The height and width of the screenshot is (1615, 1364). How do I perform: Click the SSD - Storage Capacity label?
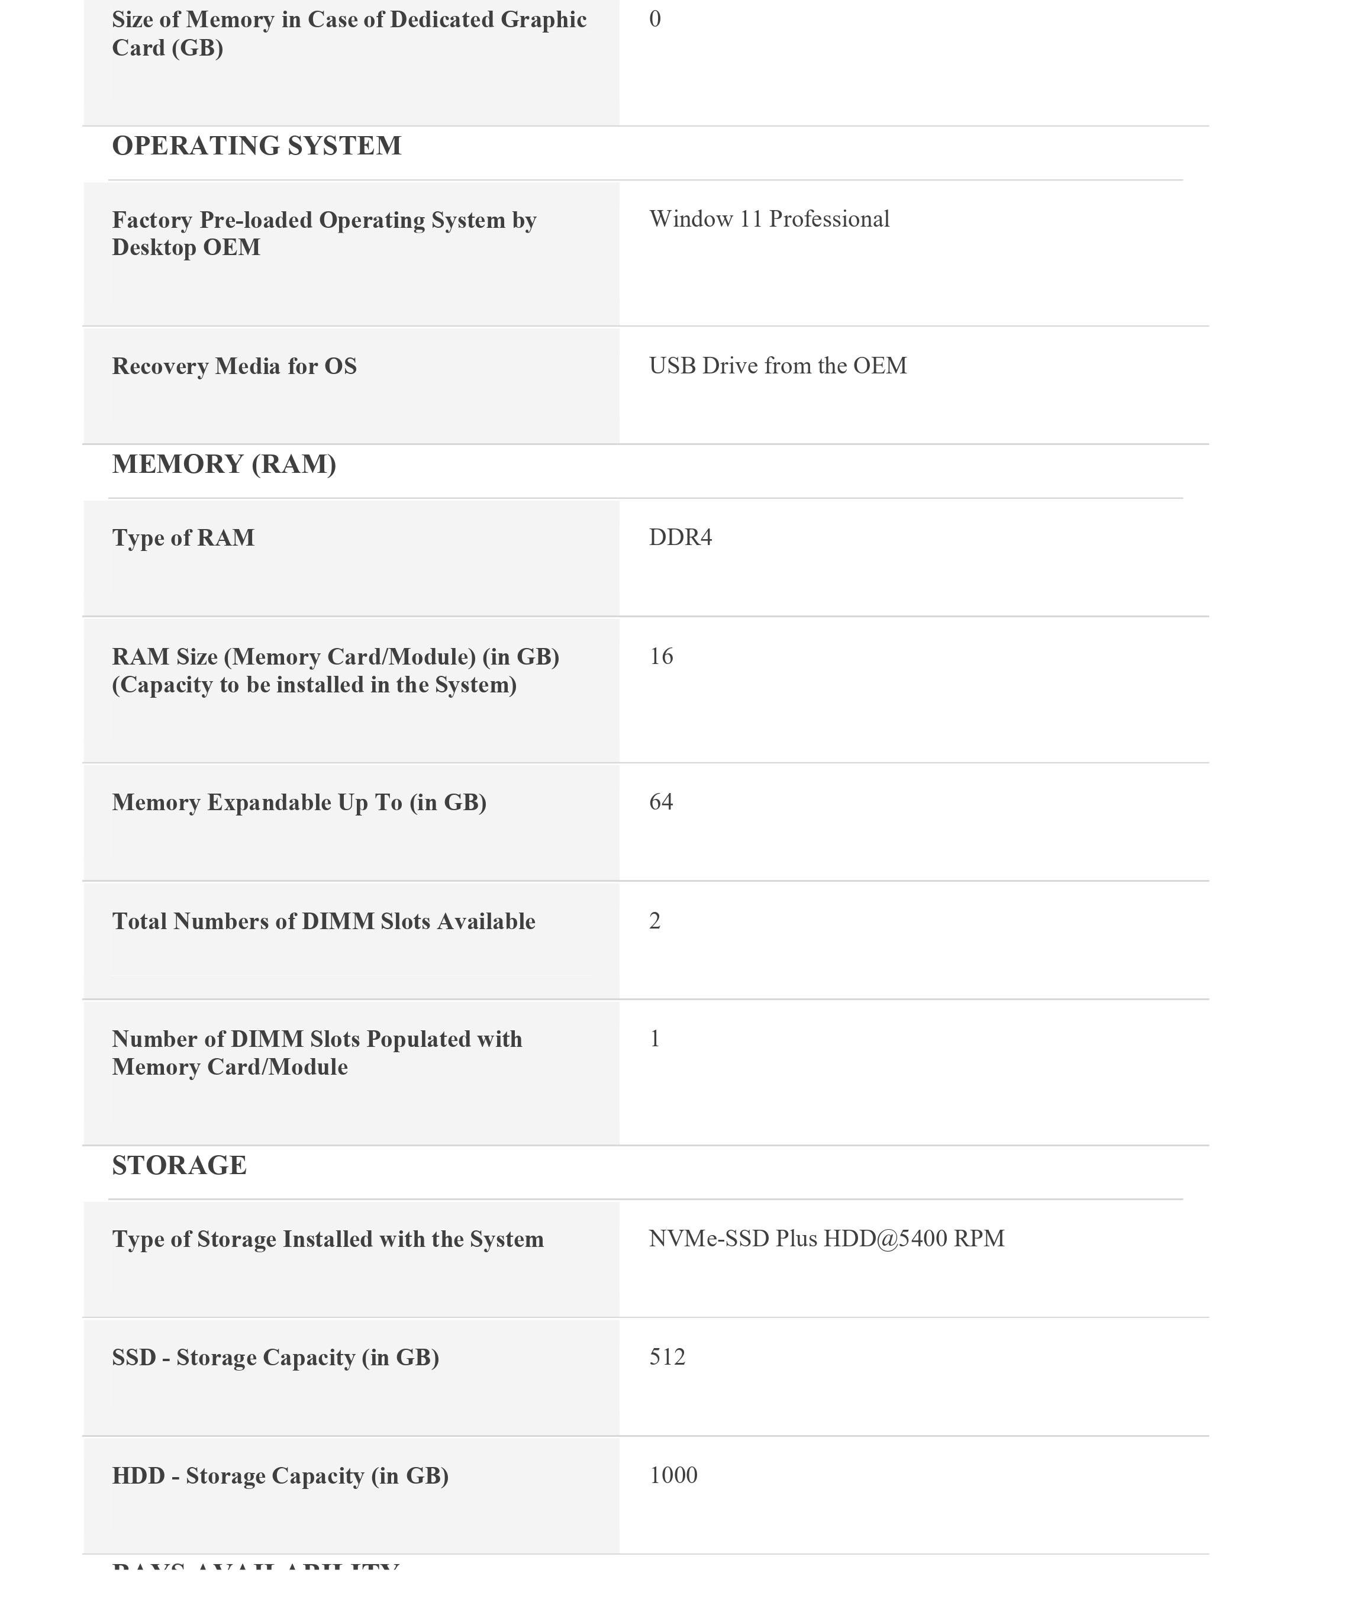click(x=275, y=1358)
